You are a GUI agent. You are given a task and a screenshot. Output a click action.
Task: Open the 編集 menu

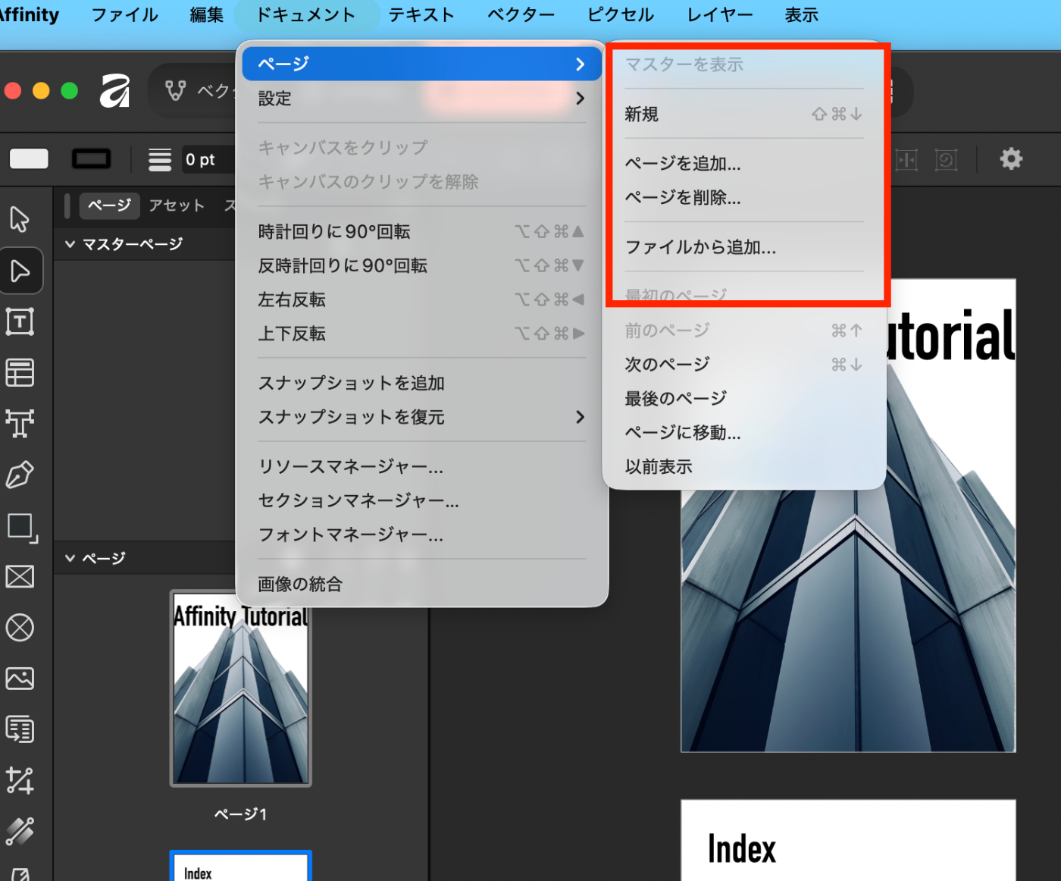click(x=207, y=15)
